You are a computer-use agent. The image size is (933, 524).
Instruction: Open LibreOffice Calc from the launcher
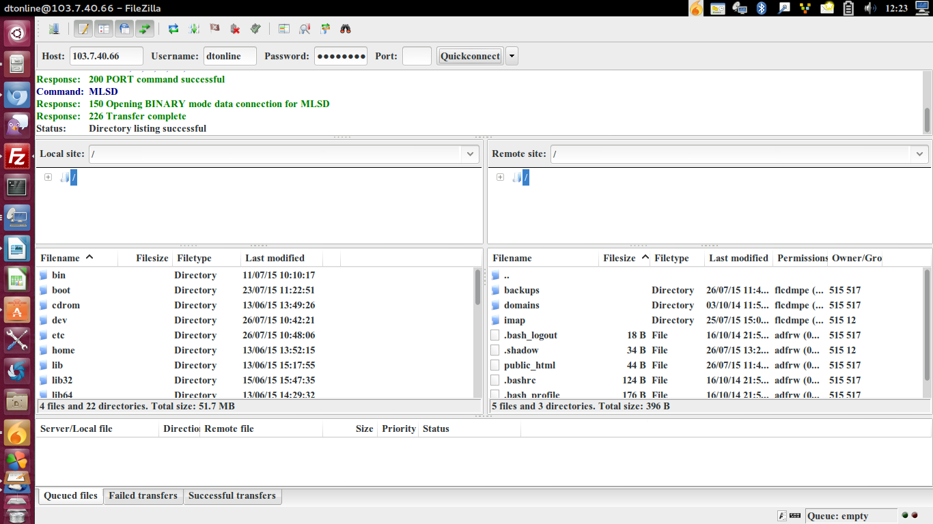tap(17, 278)
